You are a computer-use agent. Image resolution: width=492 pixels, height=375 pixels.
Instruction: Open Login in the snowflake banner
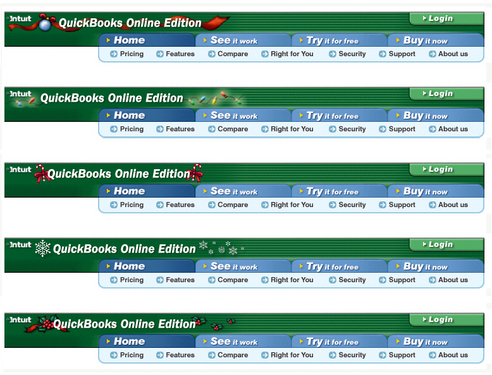coord(446,245)
